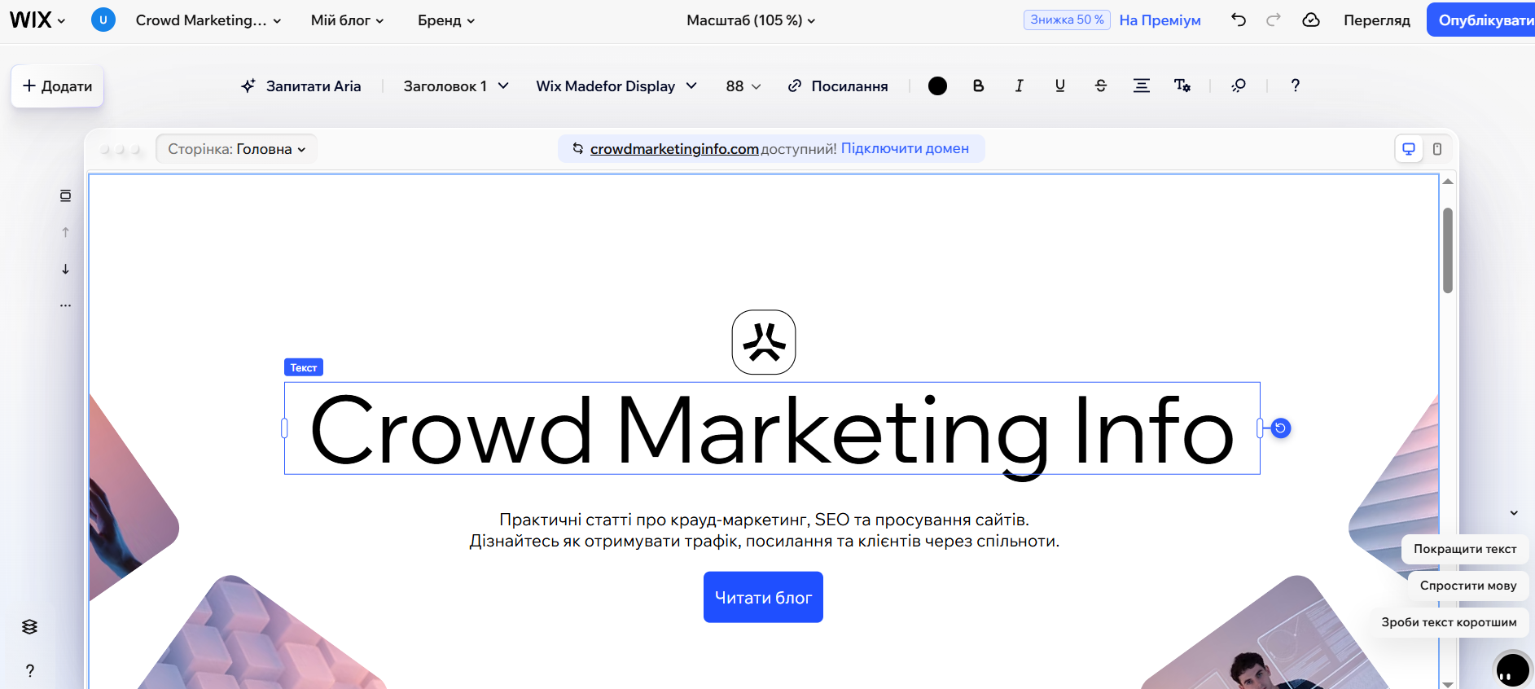Open the Заголовок 1 text style dropdown
The image size is (1535, 689).
pos(456,86)
